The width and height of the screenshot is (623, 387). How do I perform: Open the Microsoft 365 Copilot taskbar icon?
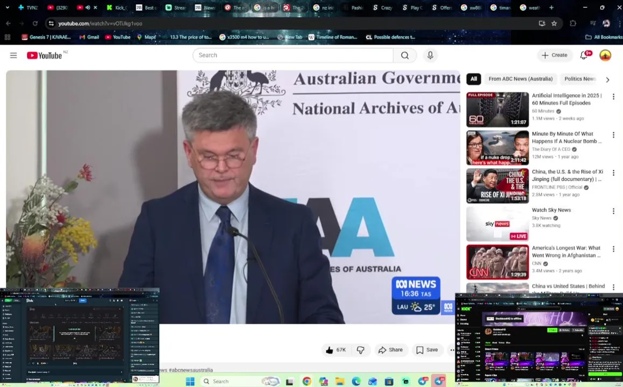[323, 382]
